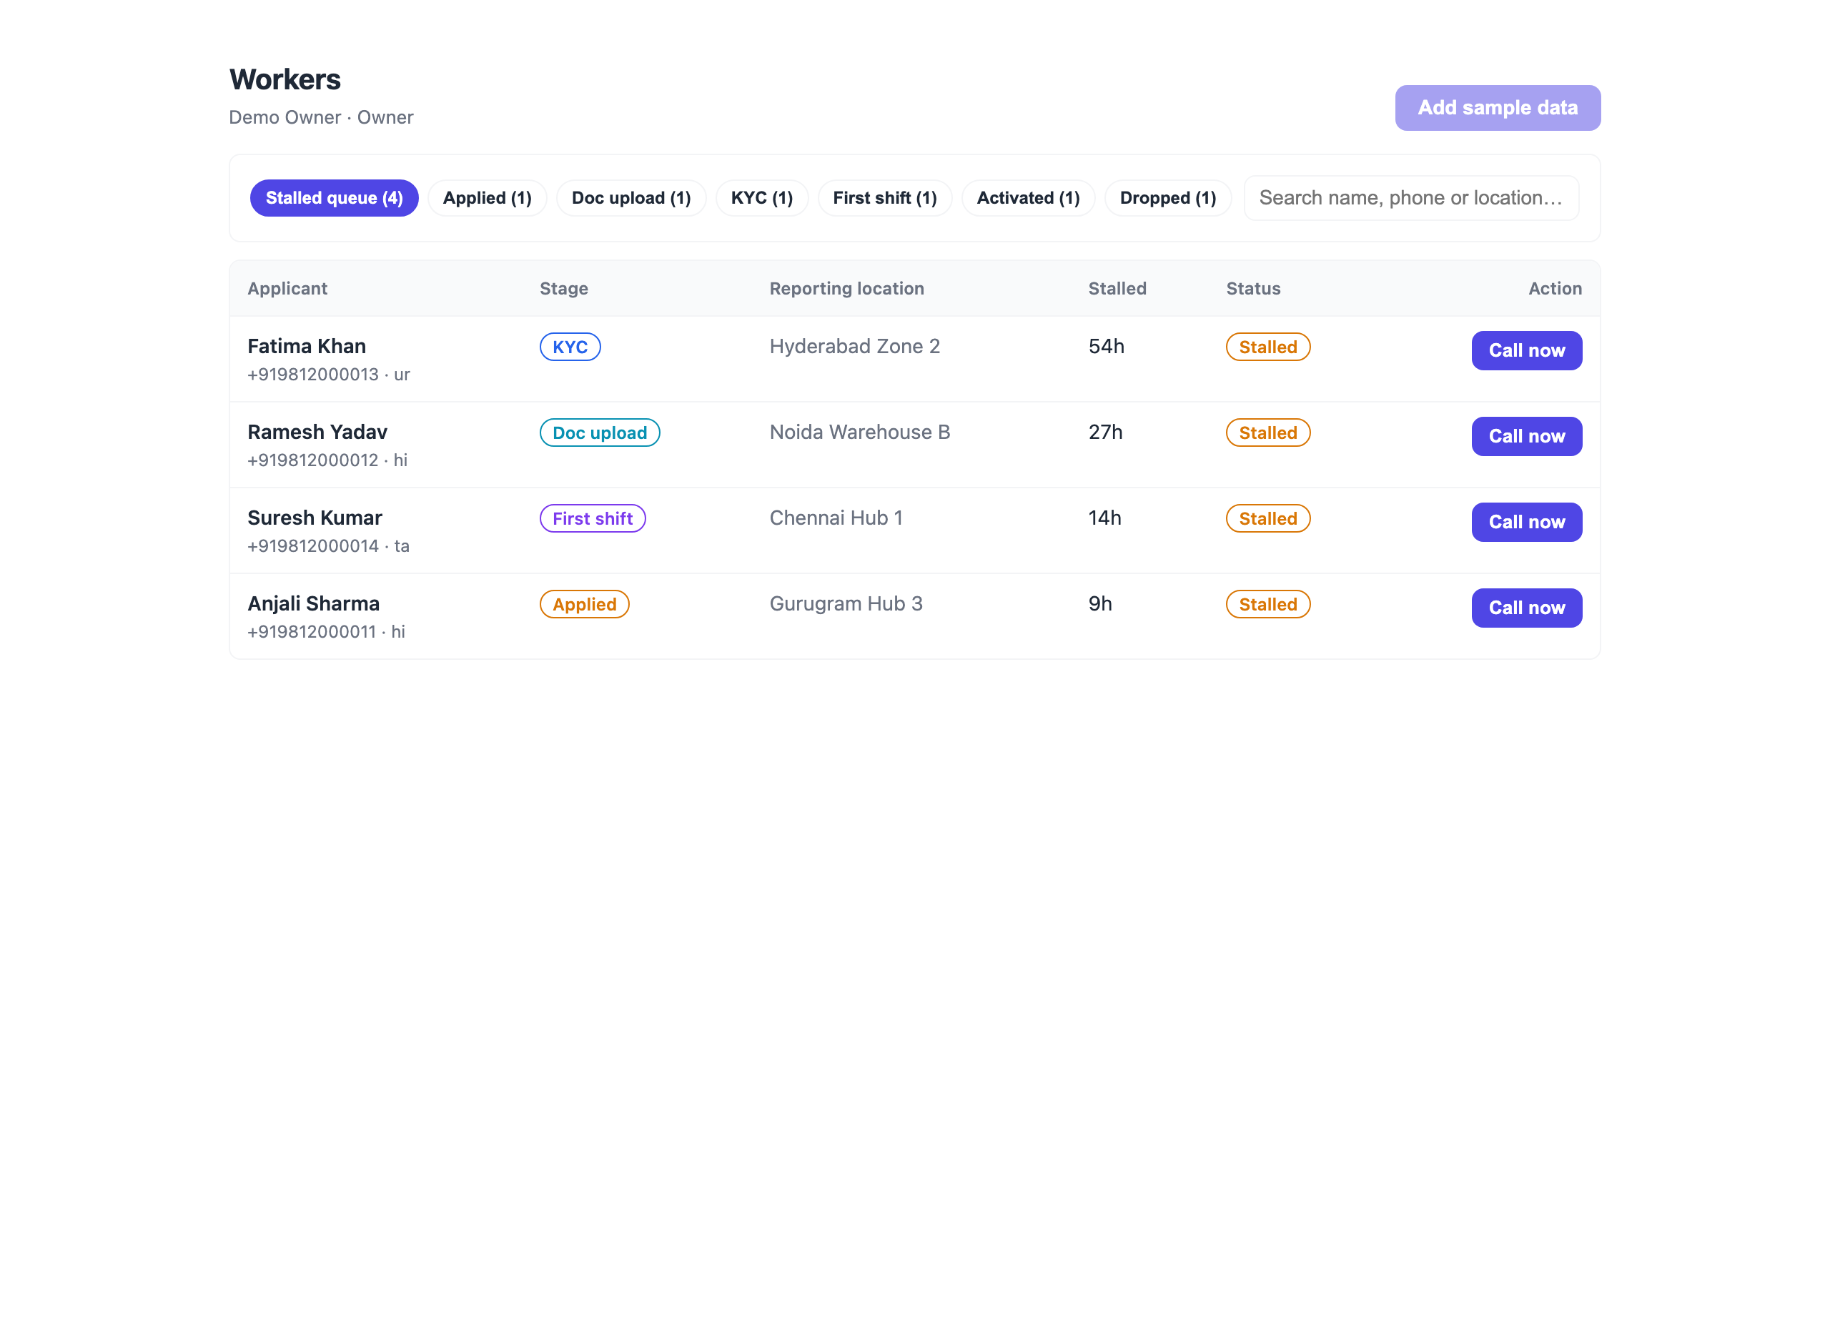This screenshot has height=1344, width=1830.
Task: Click the Stalled status badge for Anjali Sharma
Action: coord(1267,605)
